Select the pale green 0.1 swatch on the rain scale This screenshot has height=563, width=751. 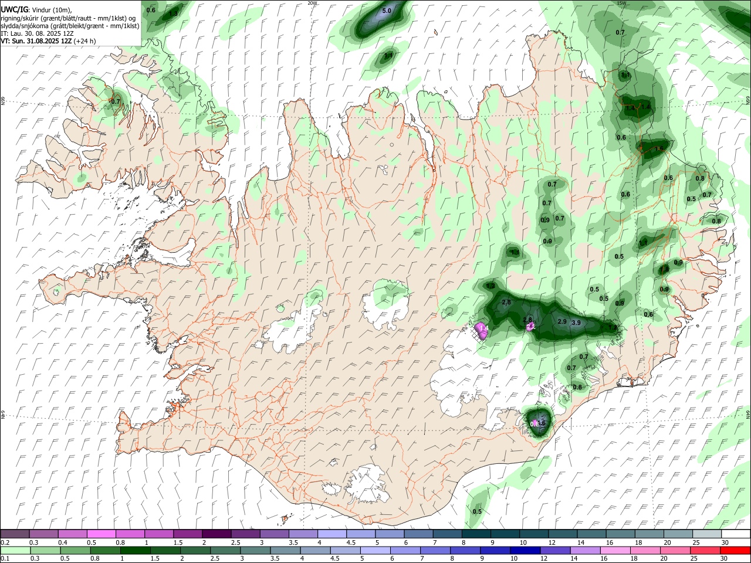[x=15, y=550]
